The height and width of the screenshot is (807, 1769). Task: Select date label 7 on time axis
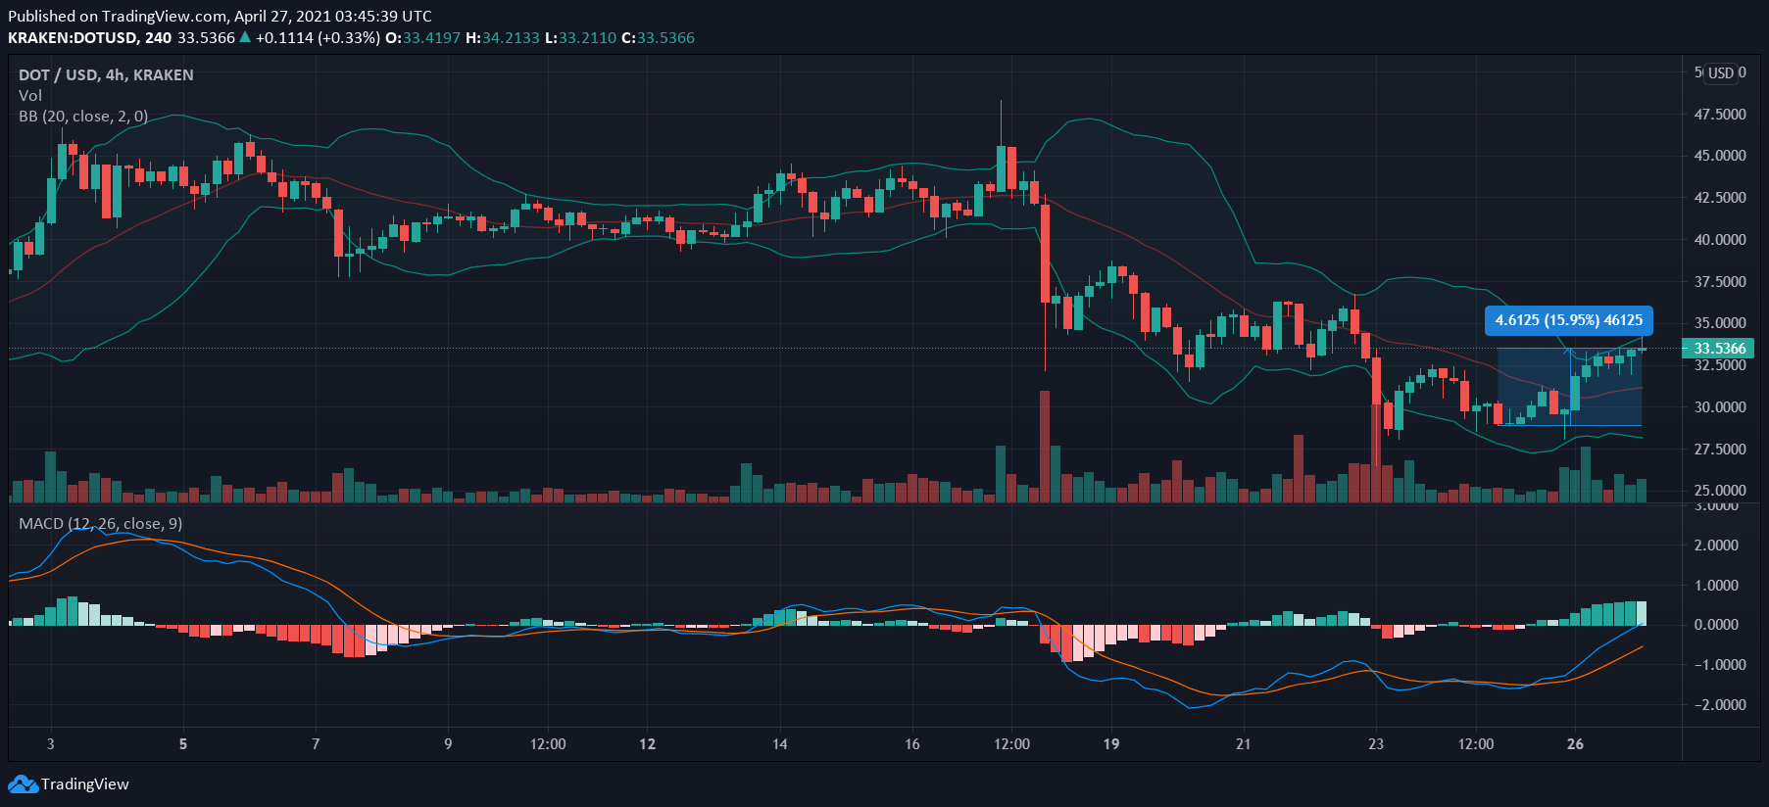tap(316, 743)
